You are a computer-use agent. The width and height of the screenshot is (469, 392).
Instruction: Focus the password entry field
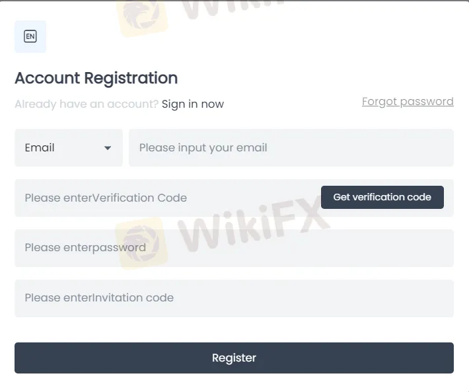pos(234,248)
